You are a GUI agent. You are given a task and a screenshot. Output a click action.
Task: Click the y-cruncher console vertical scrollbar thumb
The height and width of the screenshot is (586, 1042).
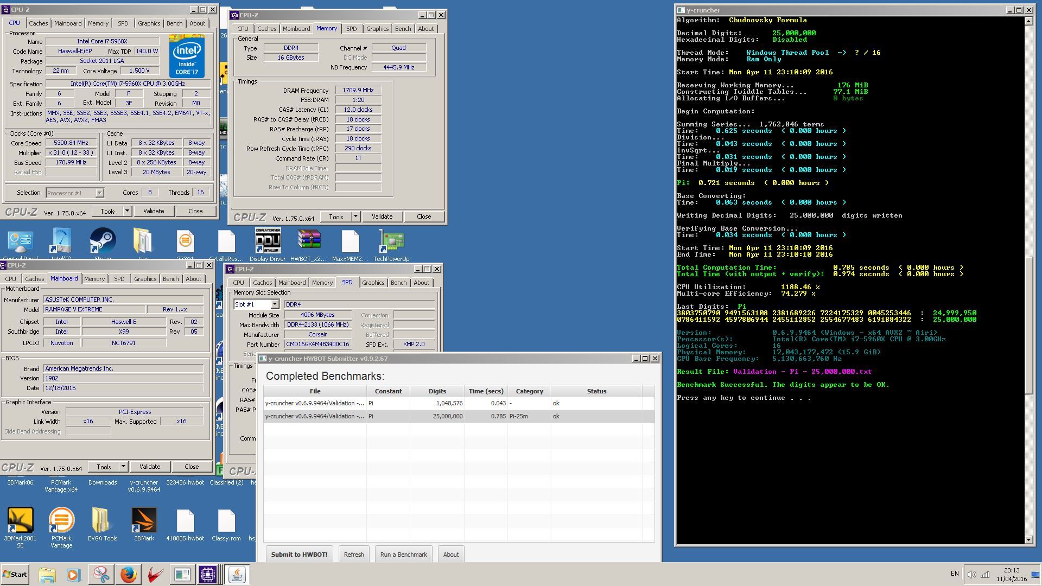1028,326
